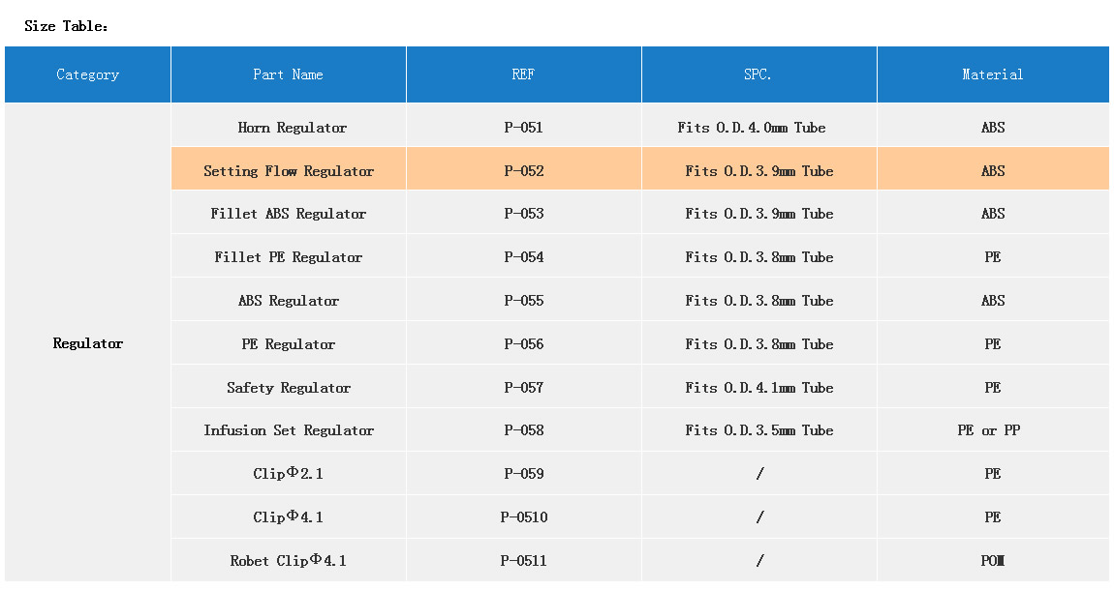The width and height of the screenshot is (1114, 590).
Task: Click the Part Name column header
Action: click(x=288, y=74)
